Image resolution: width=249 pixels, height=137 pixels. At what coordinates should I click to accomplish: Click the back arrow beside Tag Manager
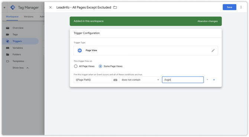pos(4,7)
